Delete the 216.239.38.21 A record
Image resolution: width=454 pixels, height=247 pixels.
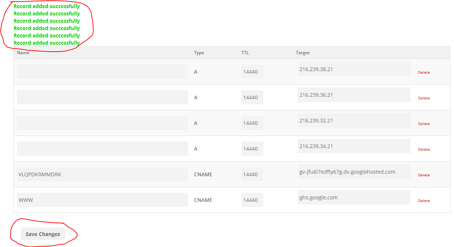pyautogui.click(x=424, y=73)
